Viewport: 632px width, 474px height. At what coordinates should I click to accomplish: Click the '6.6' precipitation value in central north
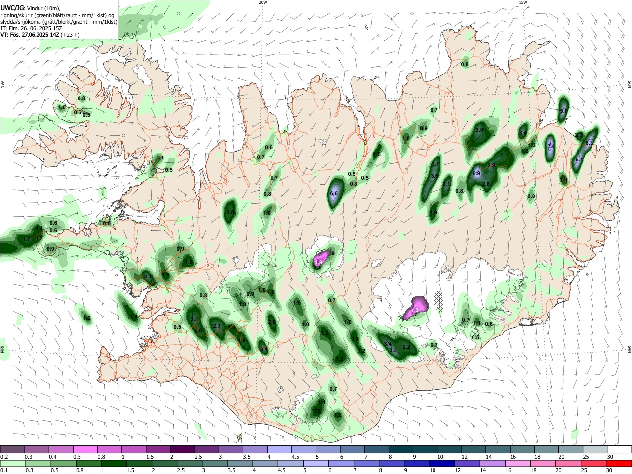tap(333, 193)
